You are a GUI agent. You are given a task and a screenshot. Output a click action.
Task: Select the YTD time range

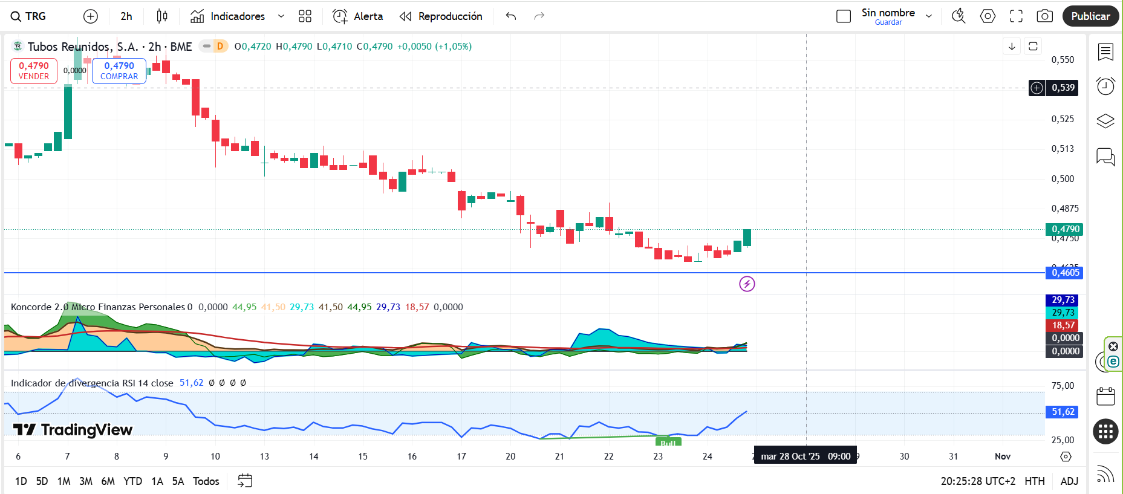pos(132,481)
